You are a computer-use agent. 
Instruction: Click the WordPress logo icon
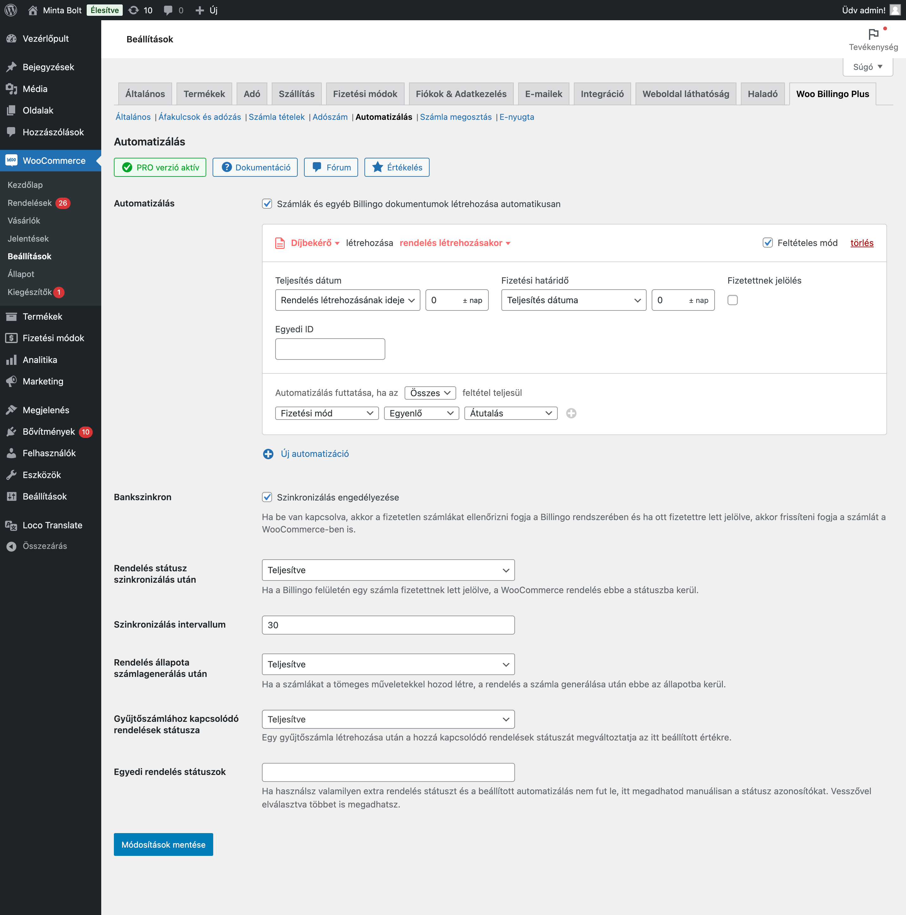click(x=11, y=10)
